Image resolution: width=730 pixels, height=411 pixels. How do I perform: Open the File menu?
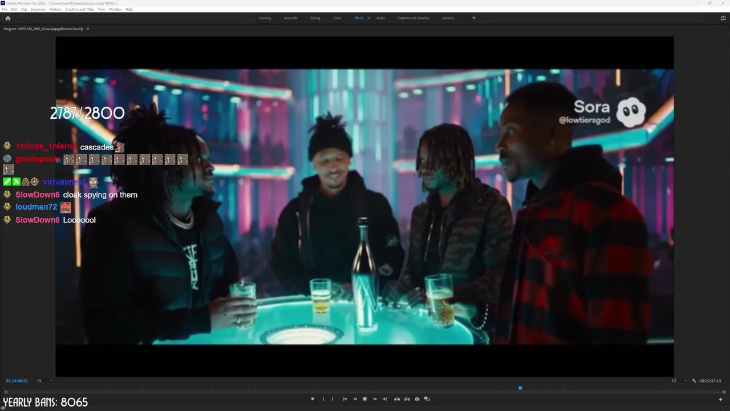(x=5, y=10)
